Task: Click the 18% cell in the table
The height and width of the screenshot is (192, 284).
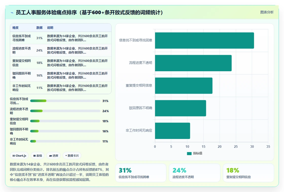Action: [x=39, y=63]
